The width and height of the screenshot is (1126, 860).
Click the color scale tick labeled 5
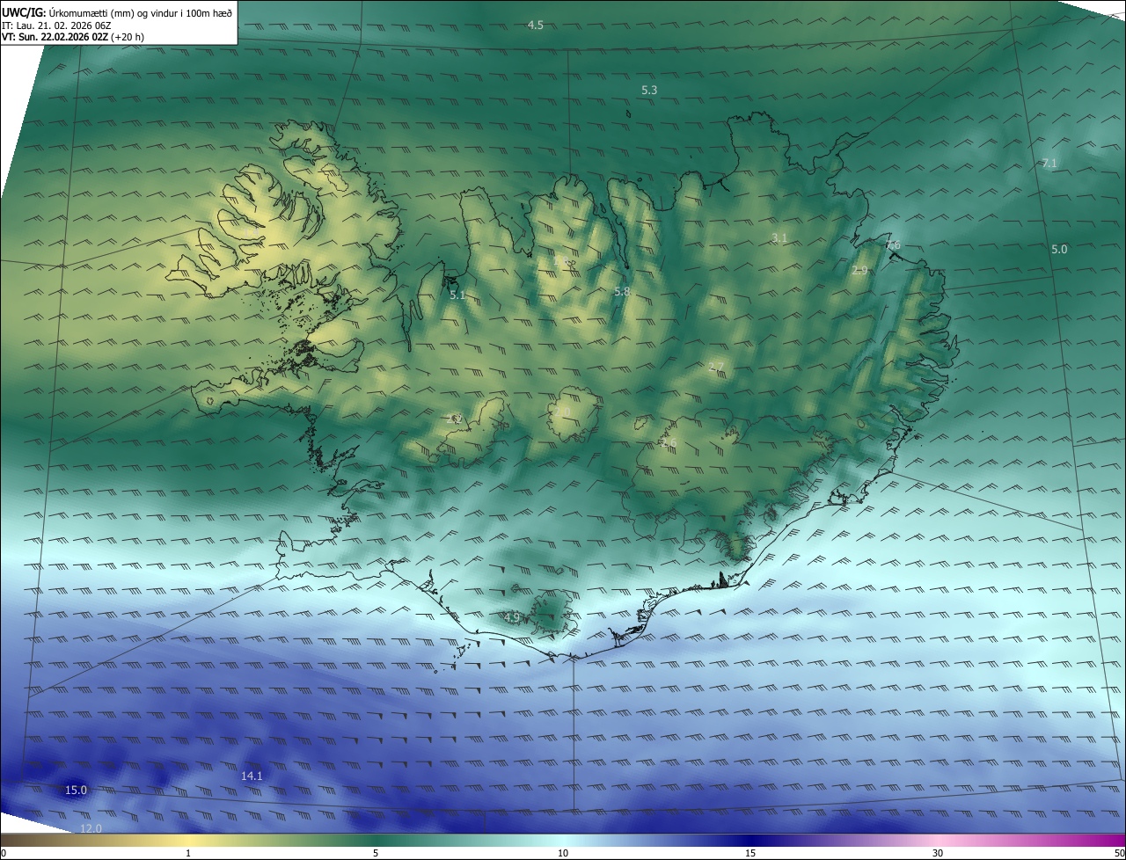(376, 853)
